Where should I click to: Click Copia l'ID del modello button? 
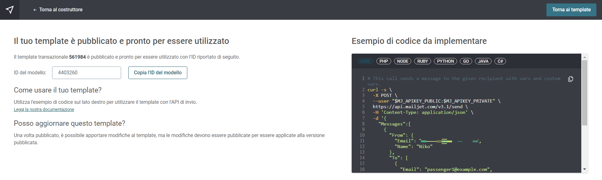click(158, 73)
